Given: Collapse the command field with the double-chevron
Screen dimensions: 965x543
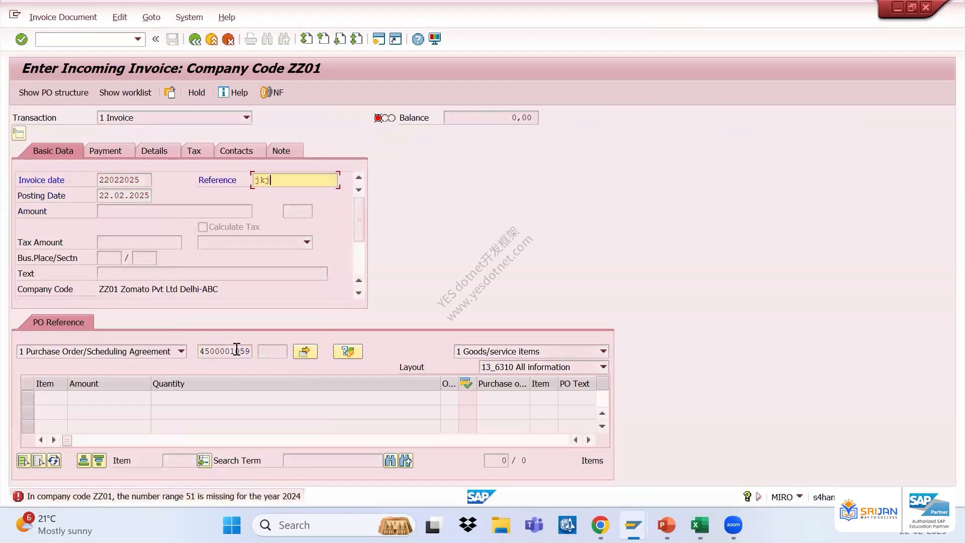Looking at the screenshot, I should 156,39.
